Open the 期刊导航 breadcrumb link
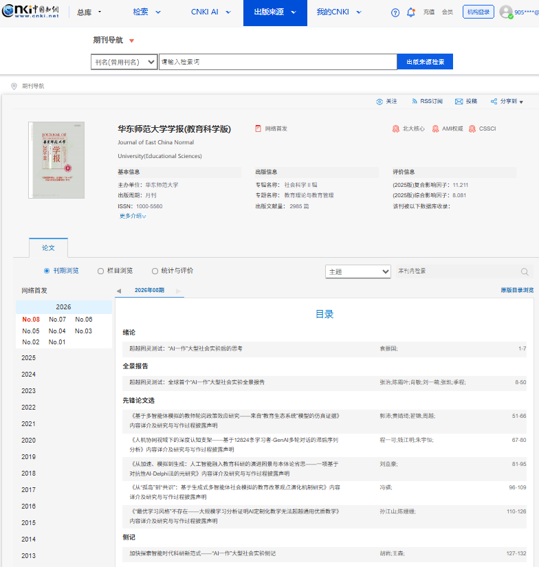The image size is (539, 567). point(33,86)
